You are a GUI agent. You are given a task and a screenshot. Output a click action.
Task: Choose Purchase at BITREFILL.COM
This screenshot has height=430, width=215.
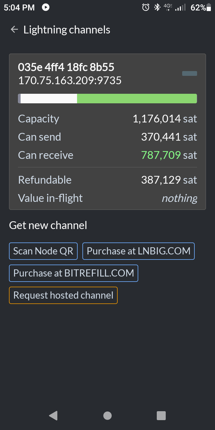tap(73, 273)
